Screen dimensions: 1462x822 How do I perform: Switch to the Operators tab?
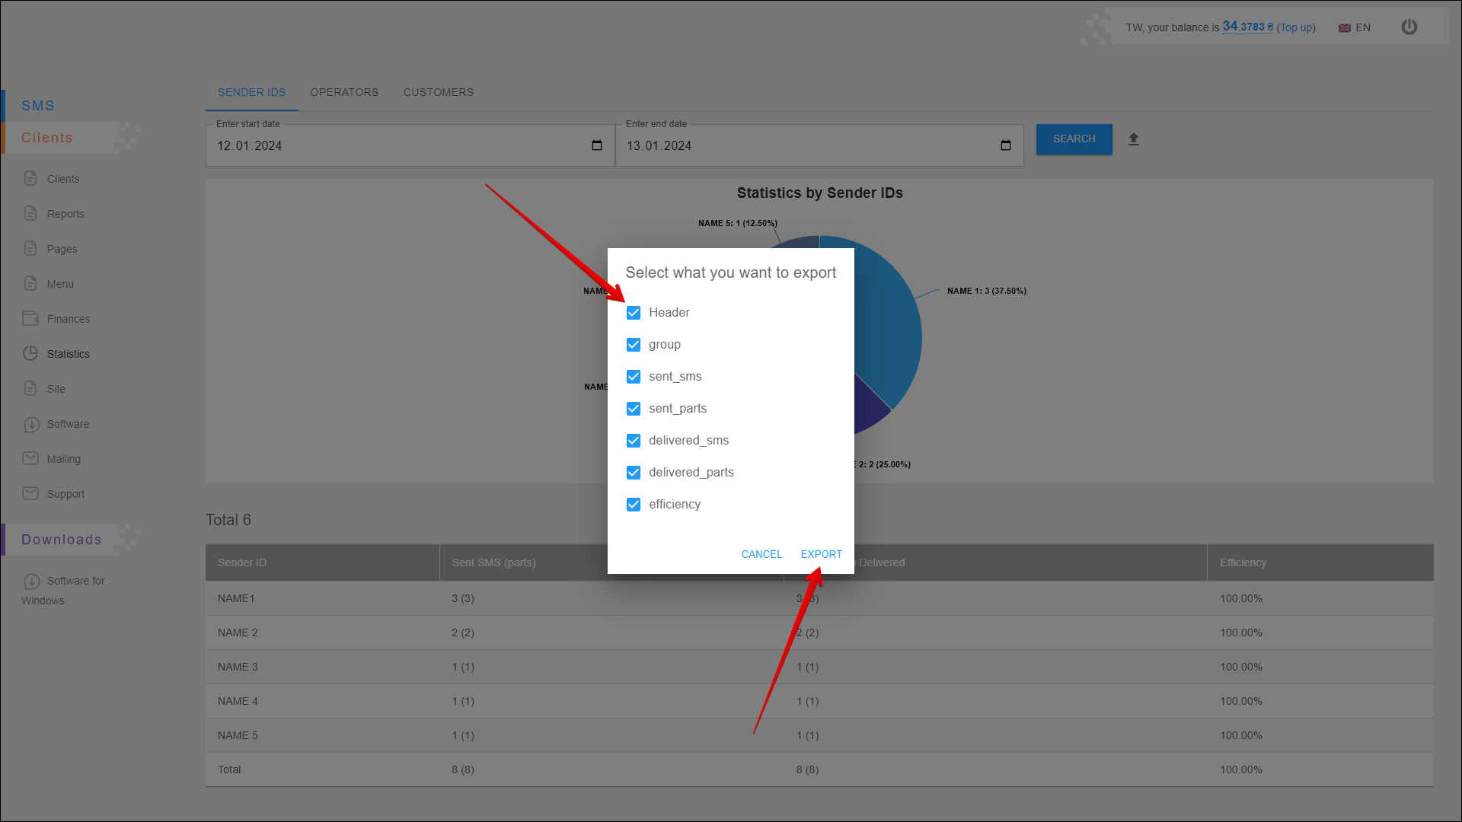tap(344, 92)
